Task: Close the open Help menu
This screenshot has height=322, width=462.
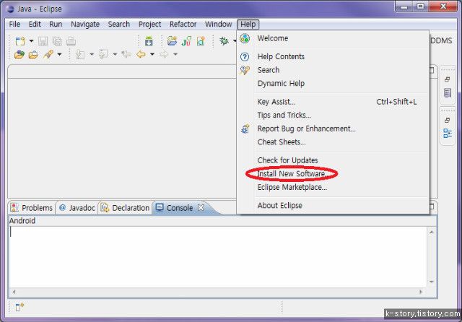Action: [x=248, y=24]
